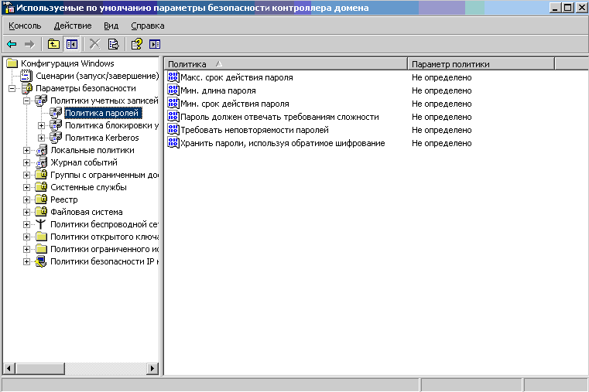
Task: Select Политики ограниченного использования tree item
Action: pyautogui.click(x=104, y=249)
